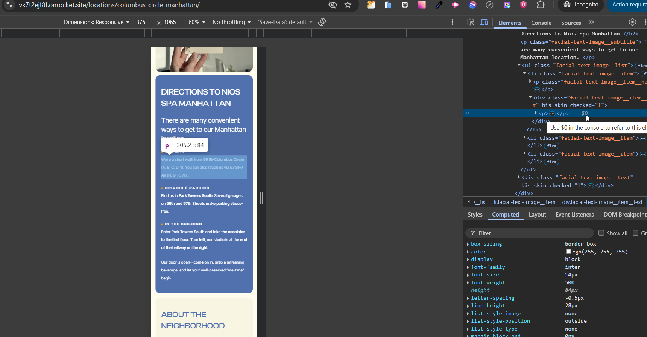
Task: Click the white color swatch for rgb(255, 255, 255)
Action: pyautogui.click(x=568, y=252)
